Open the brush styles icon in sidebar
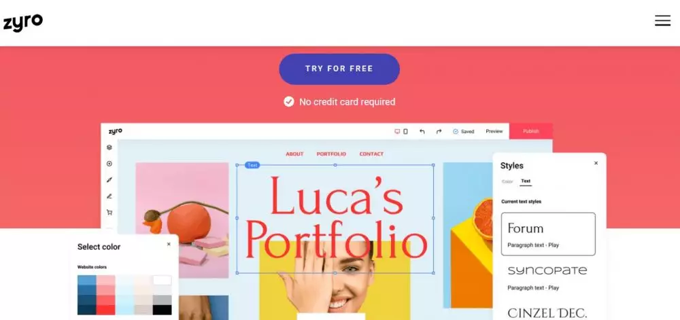 pyautogui.click(x=109, y=179)
